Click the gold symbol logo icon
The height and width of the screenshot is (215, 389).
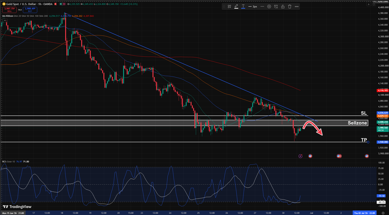pos(4,4)
